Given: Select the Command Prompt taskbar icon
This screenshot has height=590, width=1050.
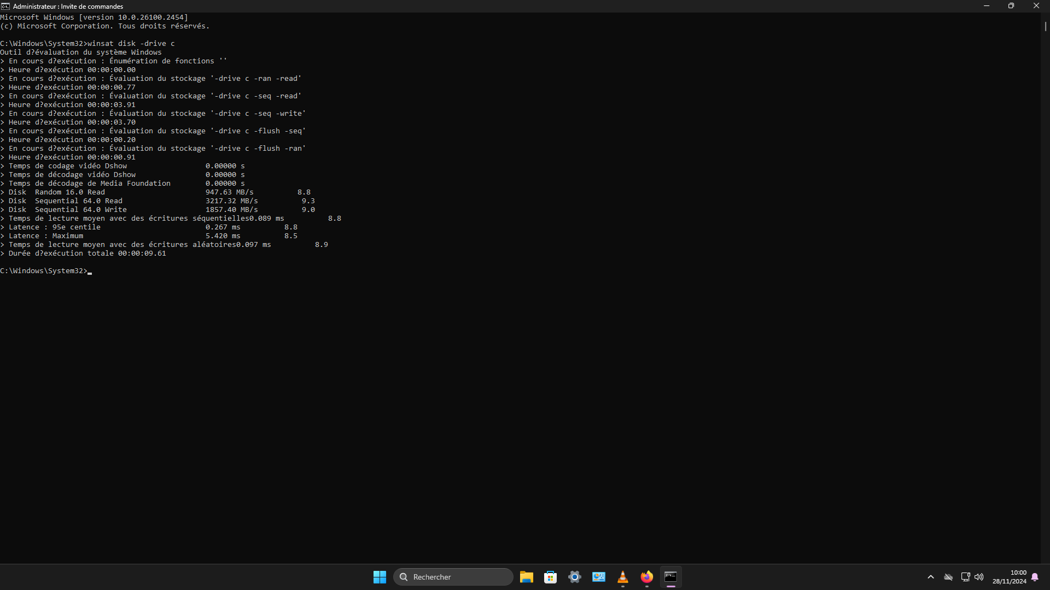Looking at the screenshot, I should [x=670, y=577].
